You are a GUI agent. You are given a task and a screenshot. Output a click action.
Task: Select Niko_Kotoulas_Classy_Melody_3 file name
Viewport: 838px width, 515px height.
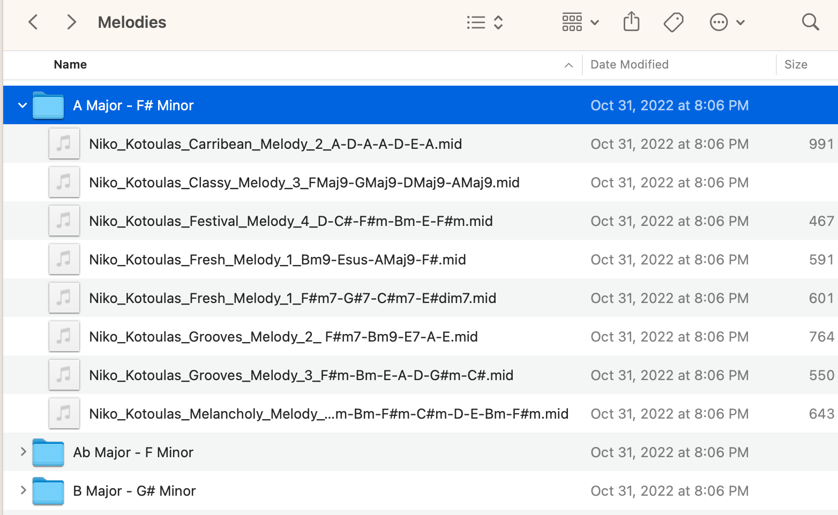[x=304, y=183]
